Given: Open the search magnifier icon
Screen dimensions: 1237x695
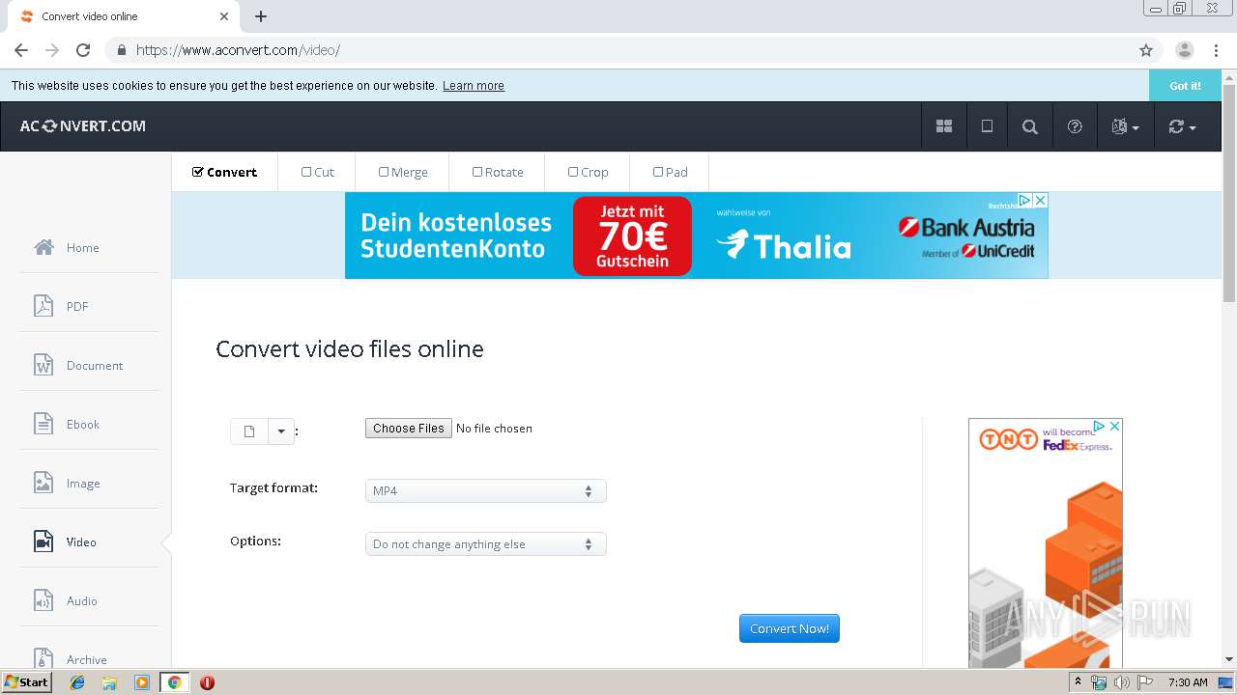Looking at the screenshot, I should click(1030, 126).
